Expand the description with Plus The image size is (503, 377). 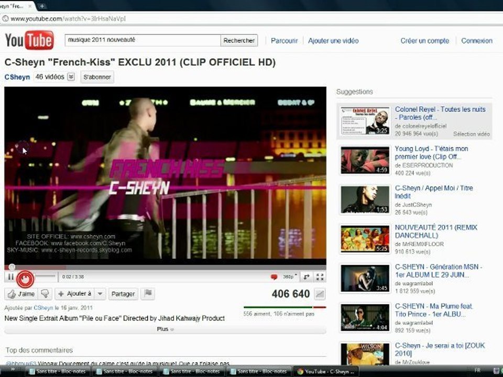point(165,329)
